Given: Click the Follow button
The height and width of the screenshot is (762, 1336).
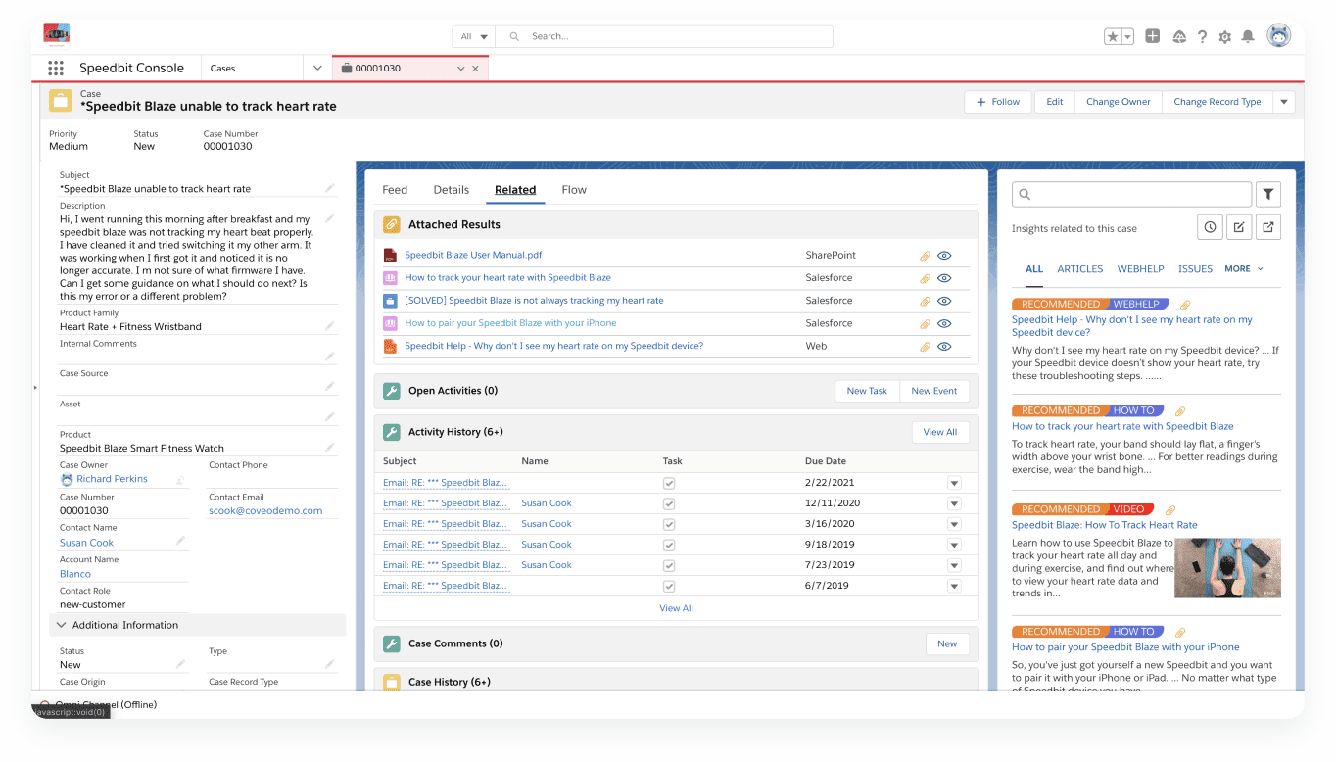Looking at the screenshot, I should pyautogui.click(x=999, y=102).
